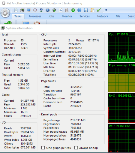Click the green checkmark toolbar icon
The width and height of the screenshot is (135, 153).
click(99, 10)
